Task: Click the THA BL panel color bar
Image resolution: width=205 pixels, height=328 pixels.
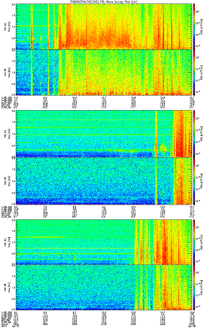Action: [194, 27]
